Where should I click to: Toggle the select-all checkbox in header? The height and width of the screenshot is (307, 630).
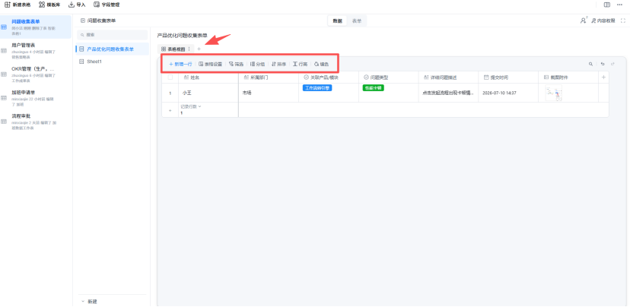170,77
